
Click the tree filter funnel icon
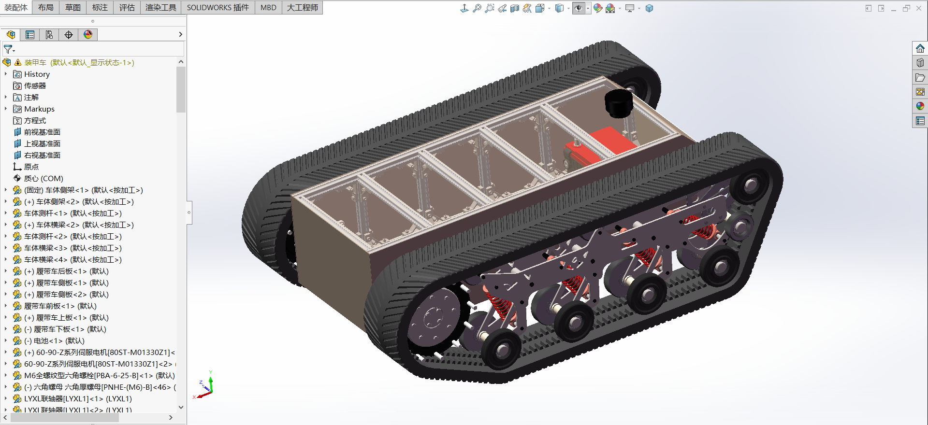pos(9,49)
